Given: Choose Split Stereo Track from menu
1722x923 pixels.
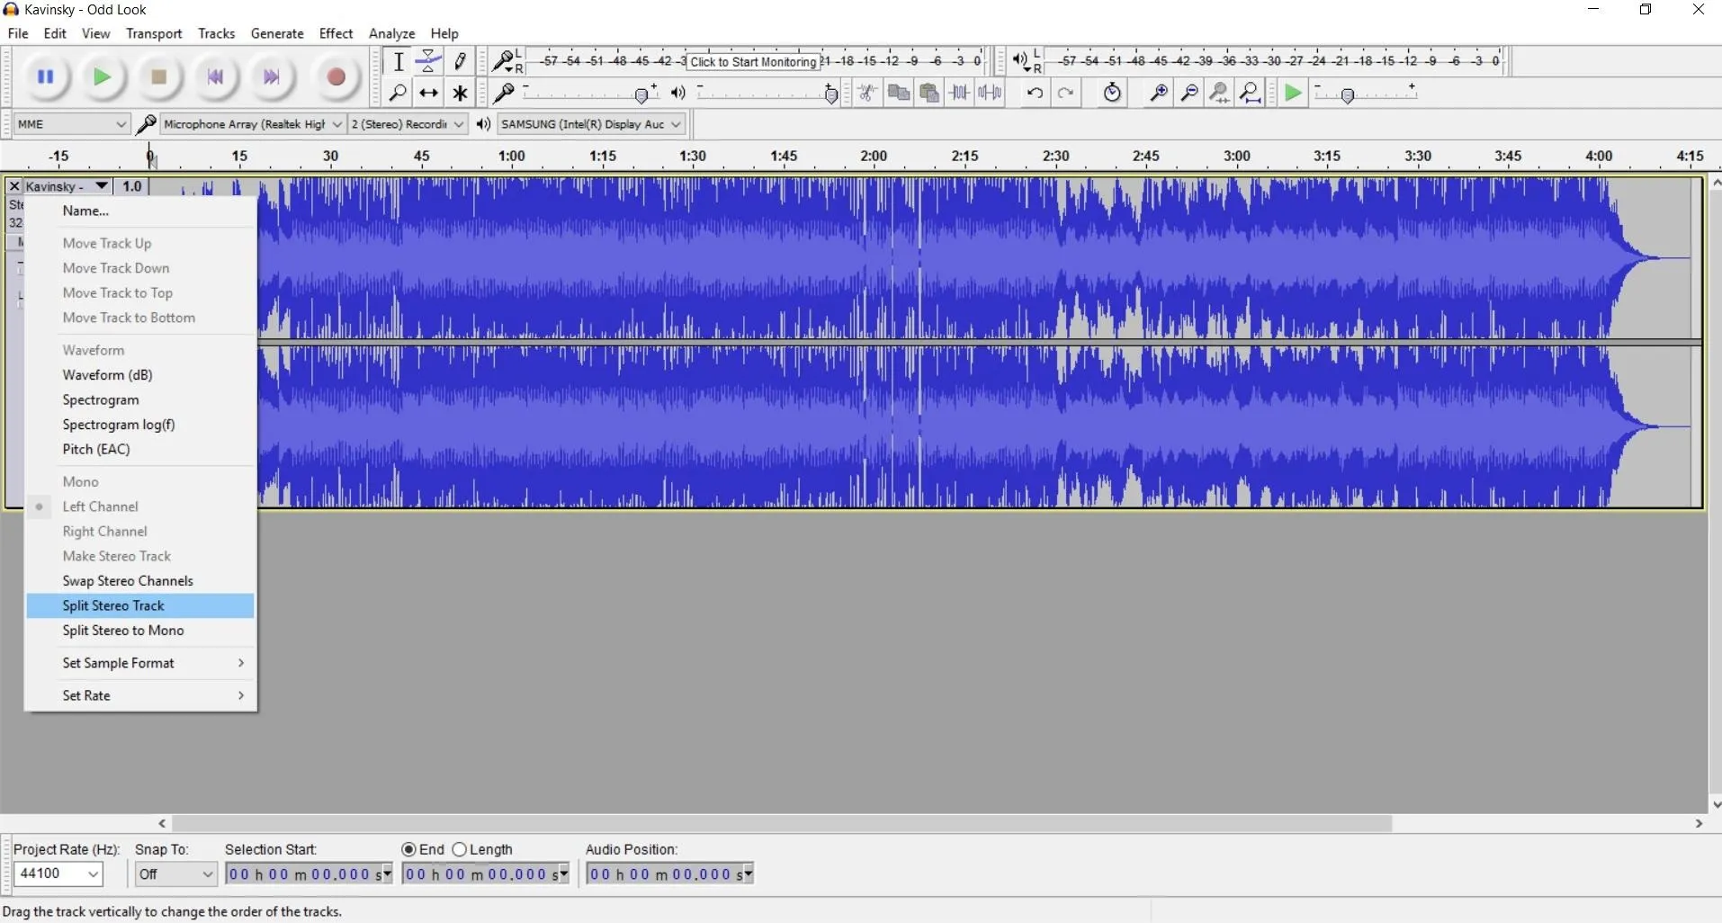Looking at the screenshot, I should click(x=141, y=605).
